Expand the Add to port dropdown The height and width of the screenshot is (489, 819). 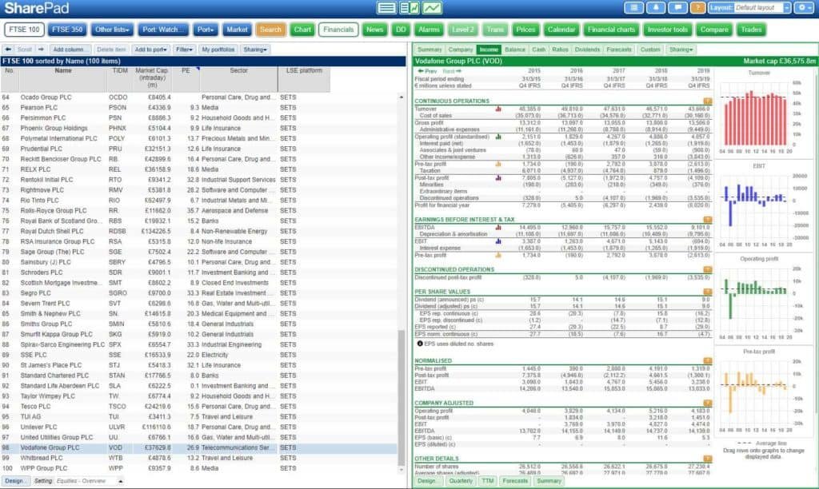pos(150,50)
